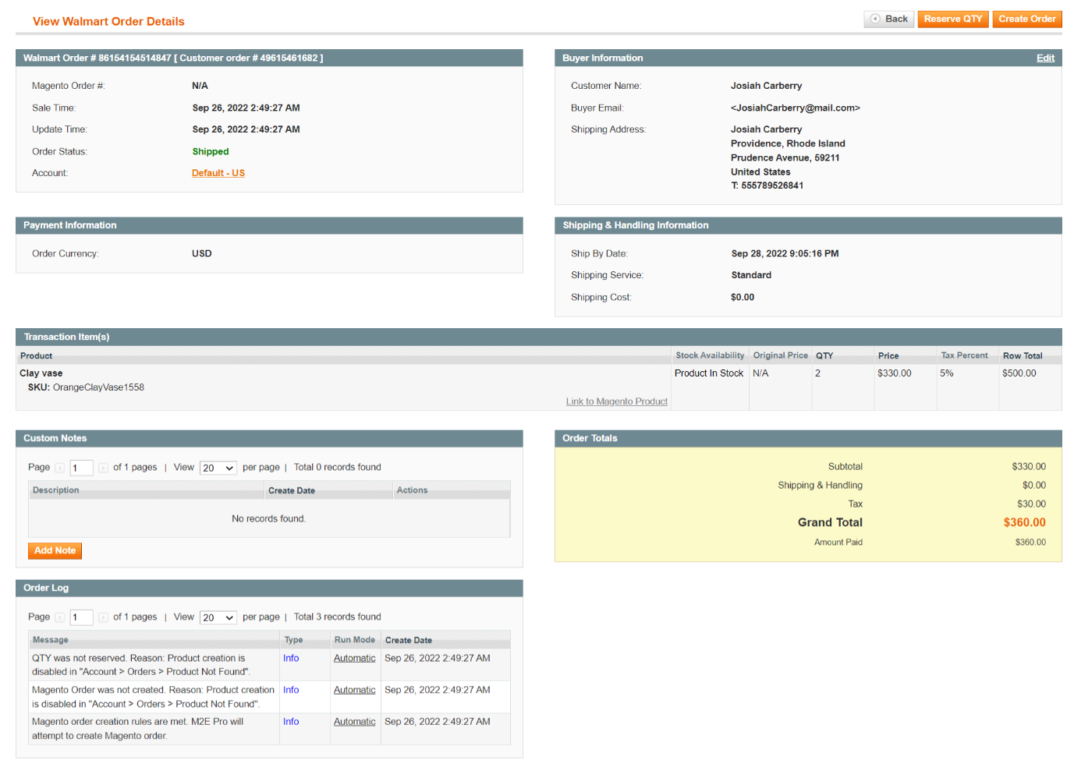Click the Amount Paid $360.00 value

pyautogui.click(x=1031, y=543)
